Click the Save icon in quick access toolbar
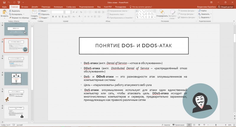Image resolution: width=236 pixels, height=127 pixels. click(4, 2)
